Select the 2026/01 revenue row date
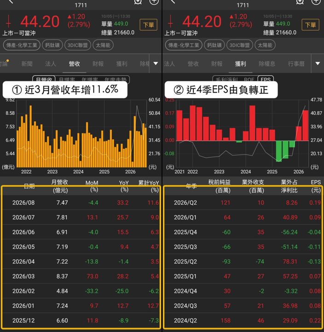 pyautogui.click(x=23, y=306)
